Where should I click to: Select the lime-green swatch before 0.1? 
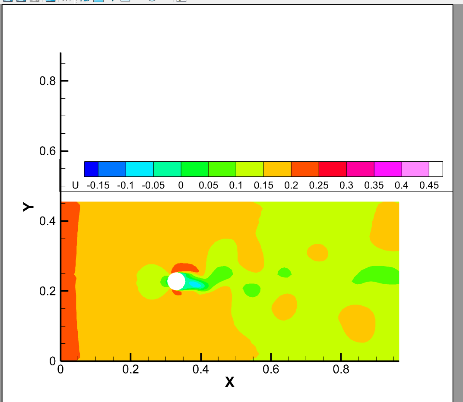pos(222,169)
